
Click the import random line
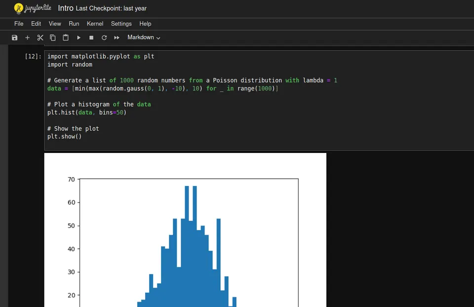(x=70, y=64)
